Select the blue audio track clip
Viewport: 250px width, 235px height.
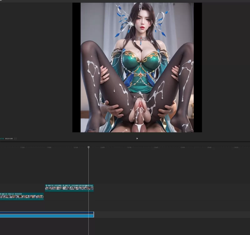tap(47, 214)
